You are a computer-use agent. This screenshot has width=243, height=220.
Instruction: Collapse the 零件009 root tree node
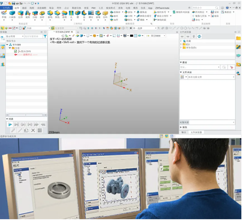[x=7, y=45]
